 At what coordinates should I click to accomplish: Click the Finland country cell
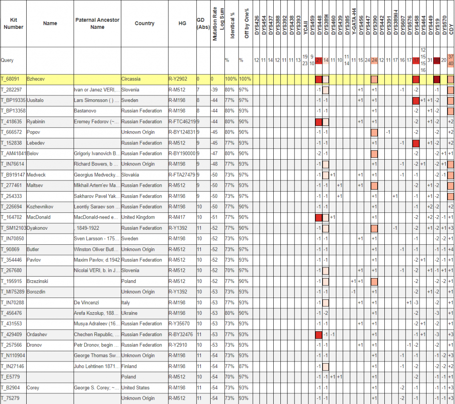[x=129, y=366]
